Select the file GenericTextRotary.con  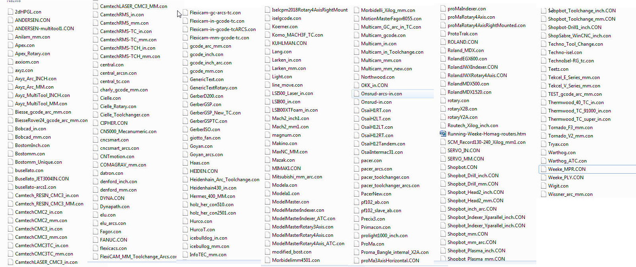pos(213,88)
